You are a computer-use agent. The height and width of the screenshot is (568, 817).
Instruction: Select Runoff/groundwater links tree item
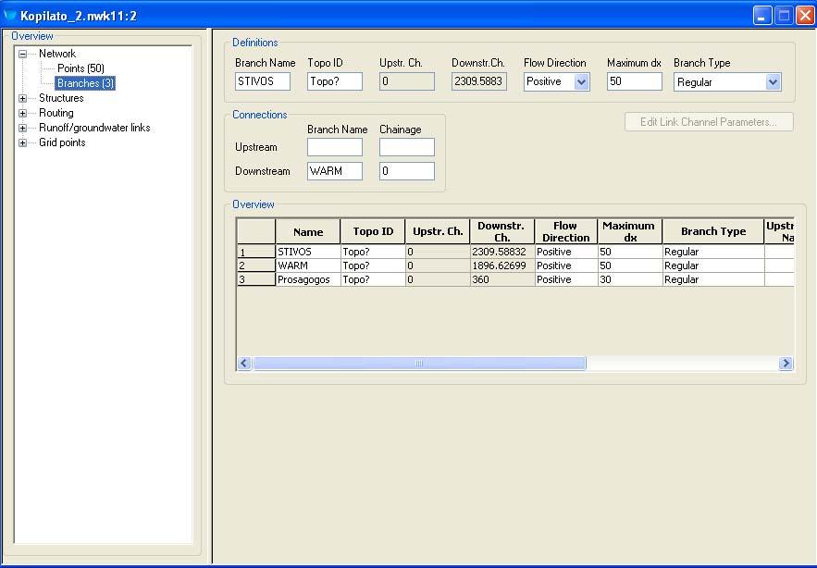pyautogui.click(x=94, y=128)
